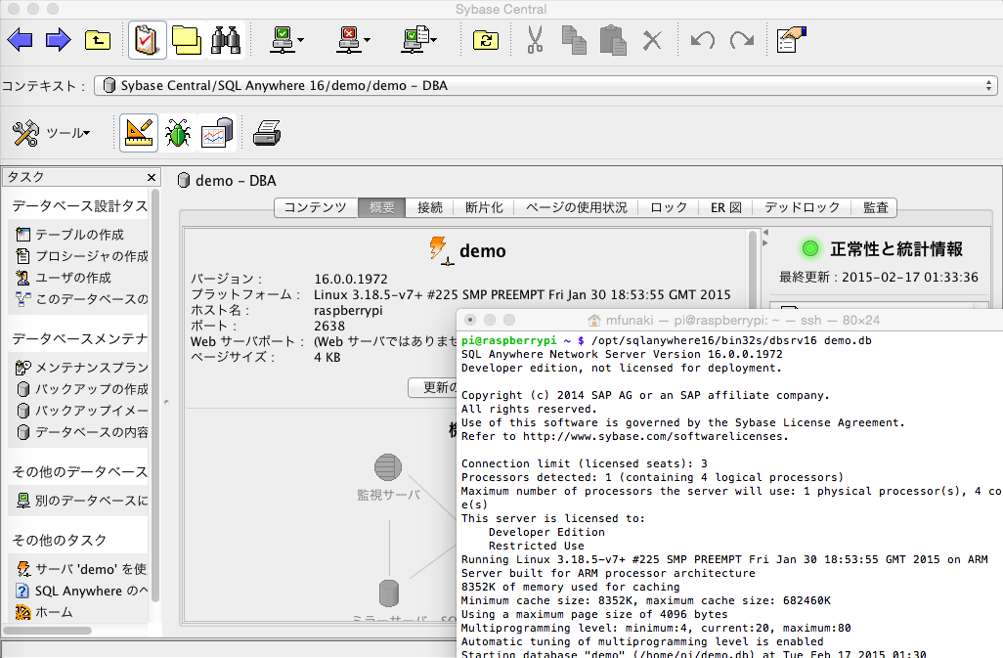
Task: Open the Properties hand icon
Action: 791,40
